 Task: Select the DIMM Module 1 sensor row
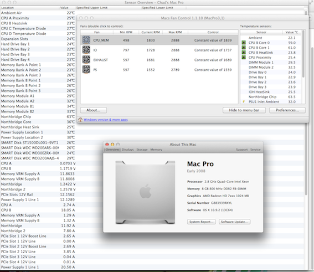tap(271, 62)
